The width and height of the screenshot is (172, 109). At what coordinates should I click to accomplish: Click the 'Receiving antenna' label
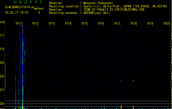(x=63, y=13)
